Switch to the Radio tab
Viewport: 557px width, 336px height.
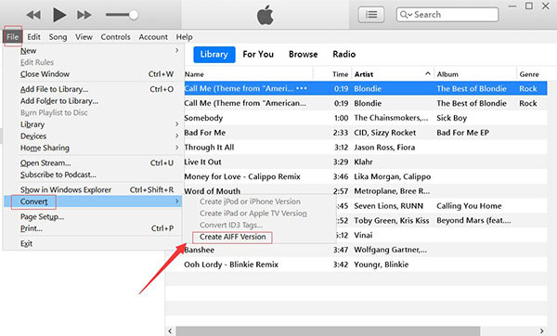pyautogui.click(x=344, y=55)
